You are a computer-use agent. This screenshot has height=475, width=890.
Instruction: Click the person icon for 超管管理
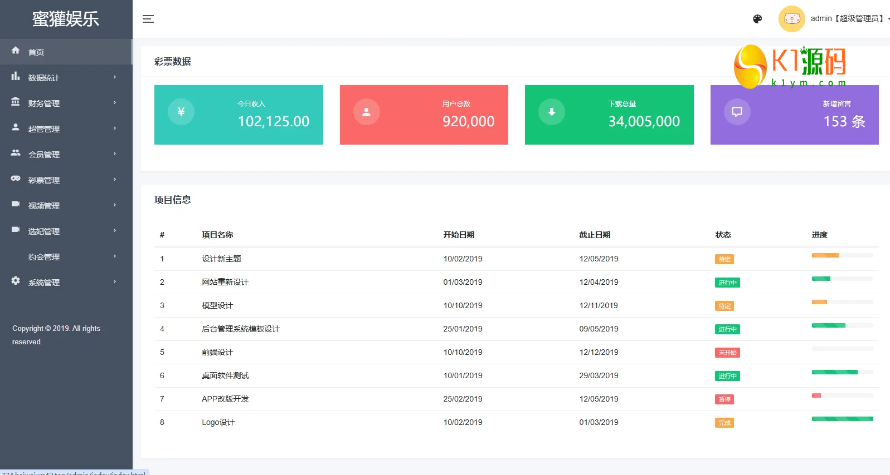[x=16, y=127]
